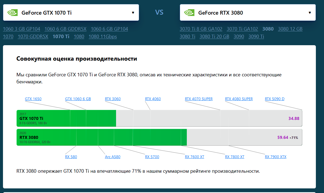Open the GTX 1650 reference link
This screenshot has height=193, width=324.
click(33, 99)
